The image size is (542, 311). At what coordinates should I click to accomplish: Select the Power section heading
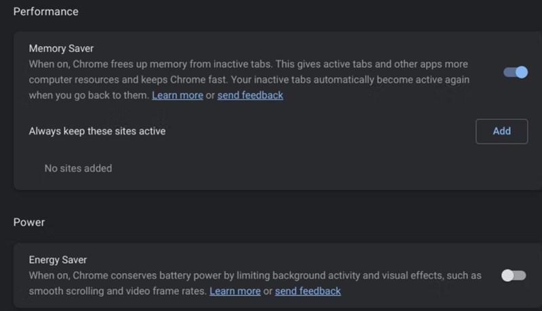pos(29,222)
